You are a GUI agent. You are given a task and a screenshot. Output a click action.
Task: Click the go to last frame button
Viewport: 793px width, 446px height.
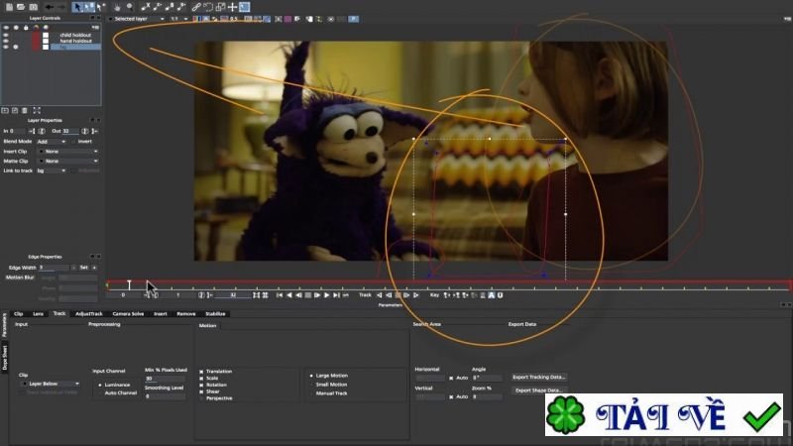(336, 294)
